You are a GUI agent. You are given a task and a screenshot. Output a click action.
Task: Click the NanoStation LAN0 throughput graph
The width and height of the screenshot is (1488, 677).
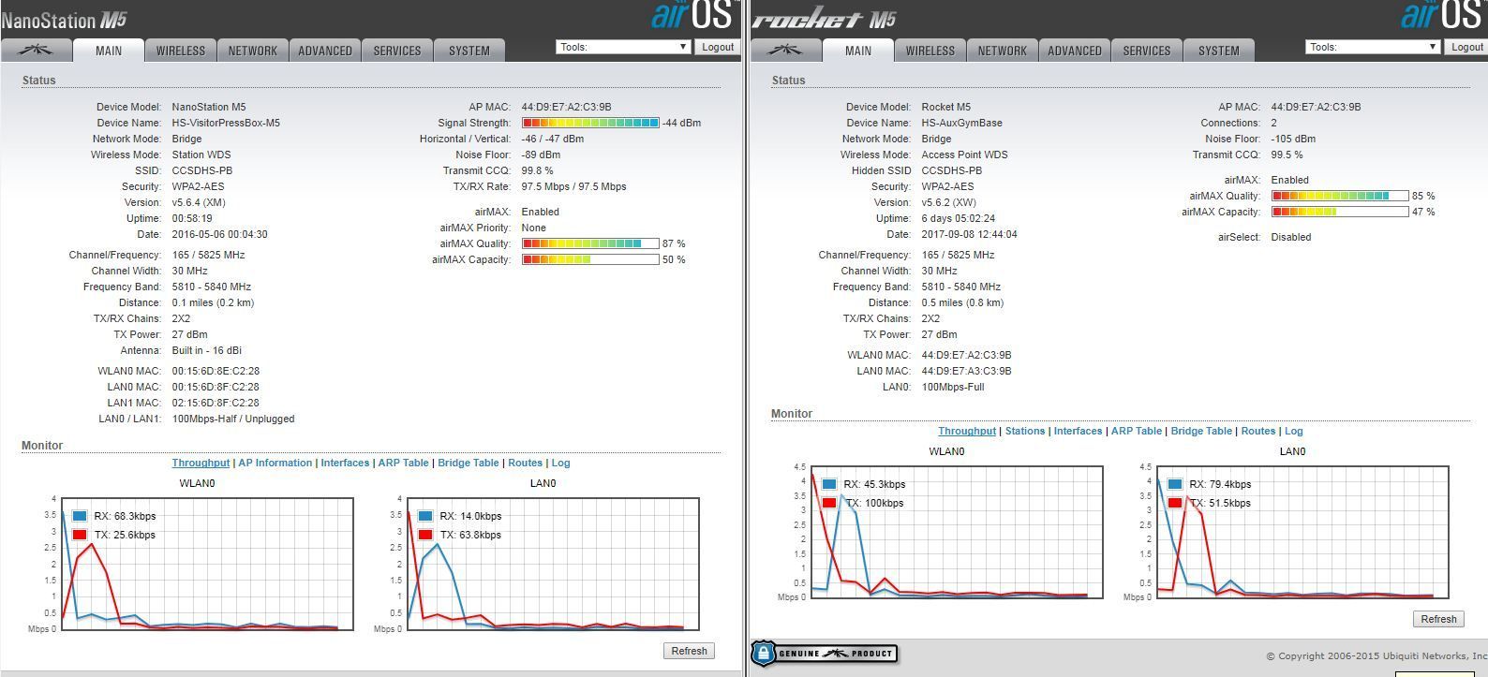click(x=553, y=564)
